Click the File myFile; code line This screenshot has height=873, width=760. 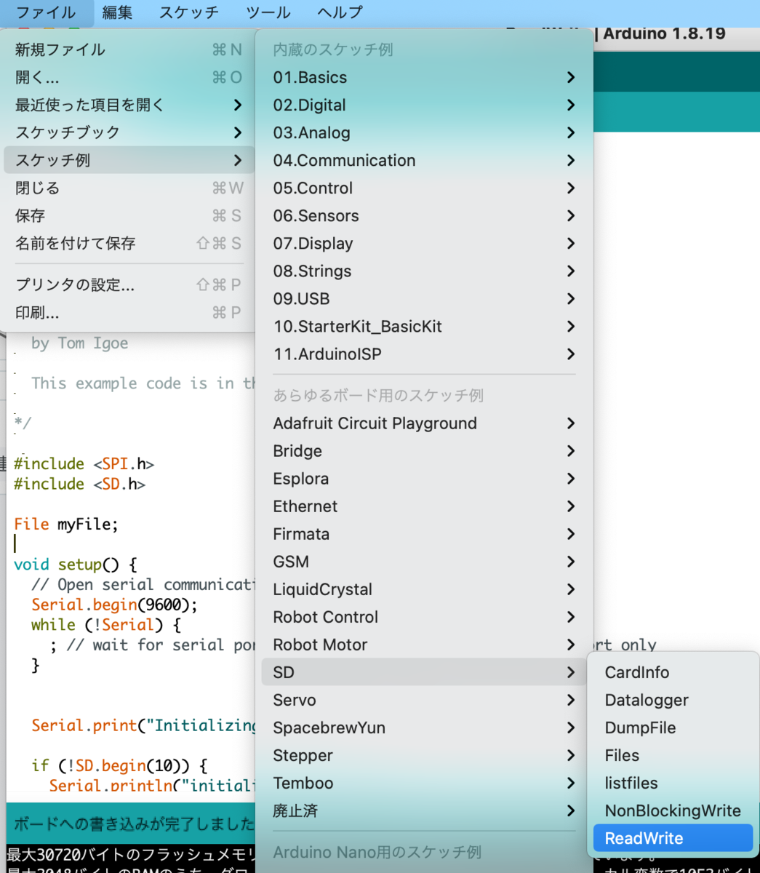66,524
